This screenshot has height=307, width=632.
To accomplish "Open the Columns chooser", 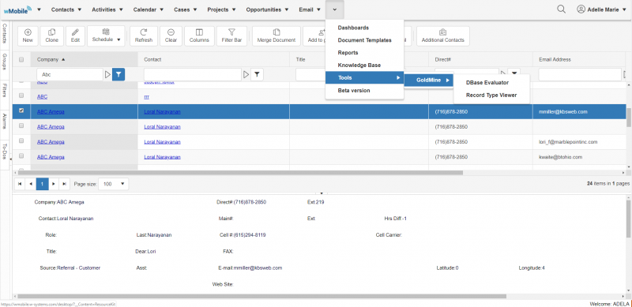I will (199, 36).
